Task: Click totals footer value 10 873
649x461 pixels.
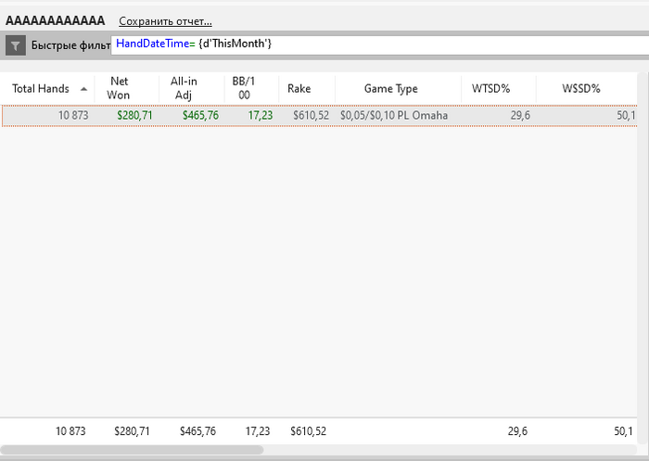Action: coord(70,431)
